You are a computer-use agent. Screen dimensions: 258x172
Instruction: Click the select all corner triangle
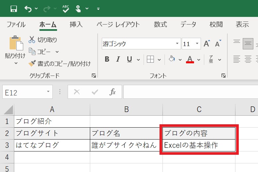(x=8, y=109)
